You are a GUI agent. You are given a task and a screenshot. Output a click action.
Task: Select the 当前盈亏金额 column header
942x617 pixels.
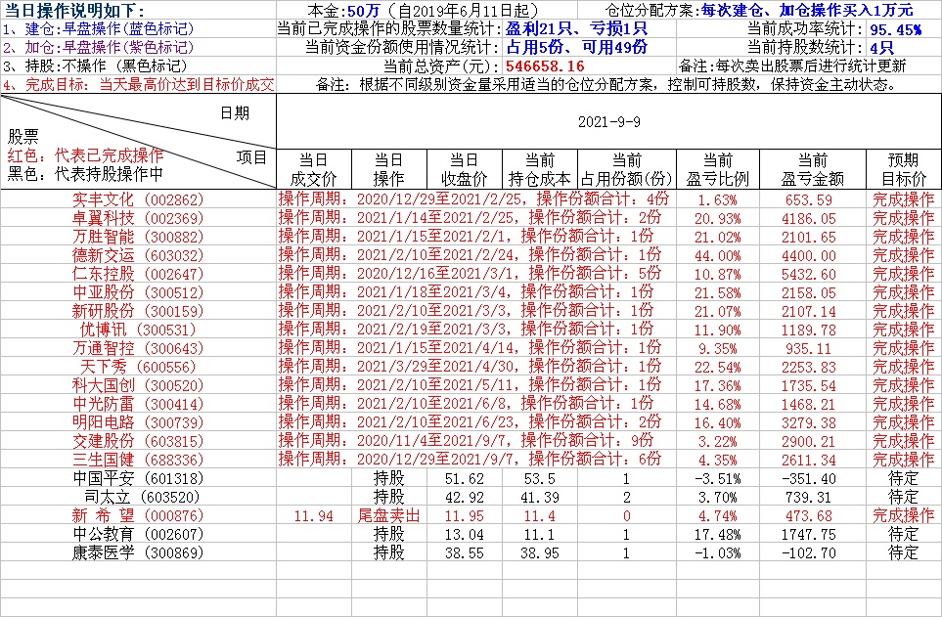(x=813, y=169)
